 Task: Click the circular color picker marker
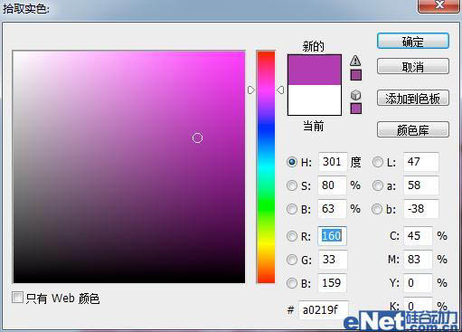(197, 138)
